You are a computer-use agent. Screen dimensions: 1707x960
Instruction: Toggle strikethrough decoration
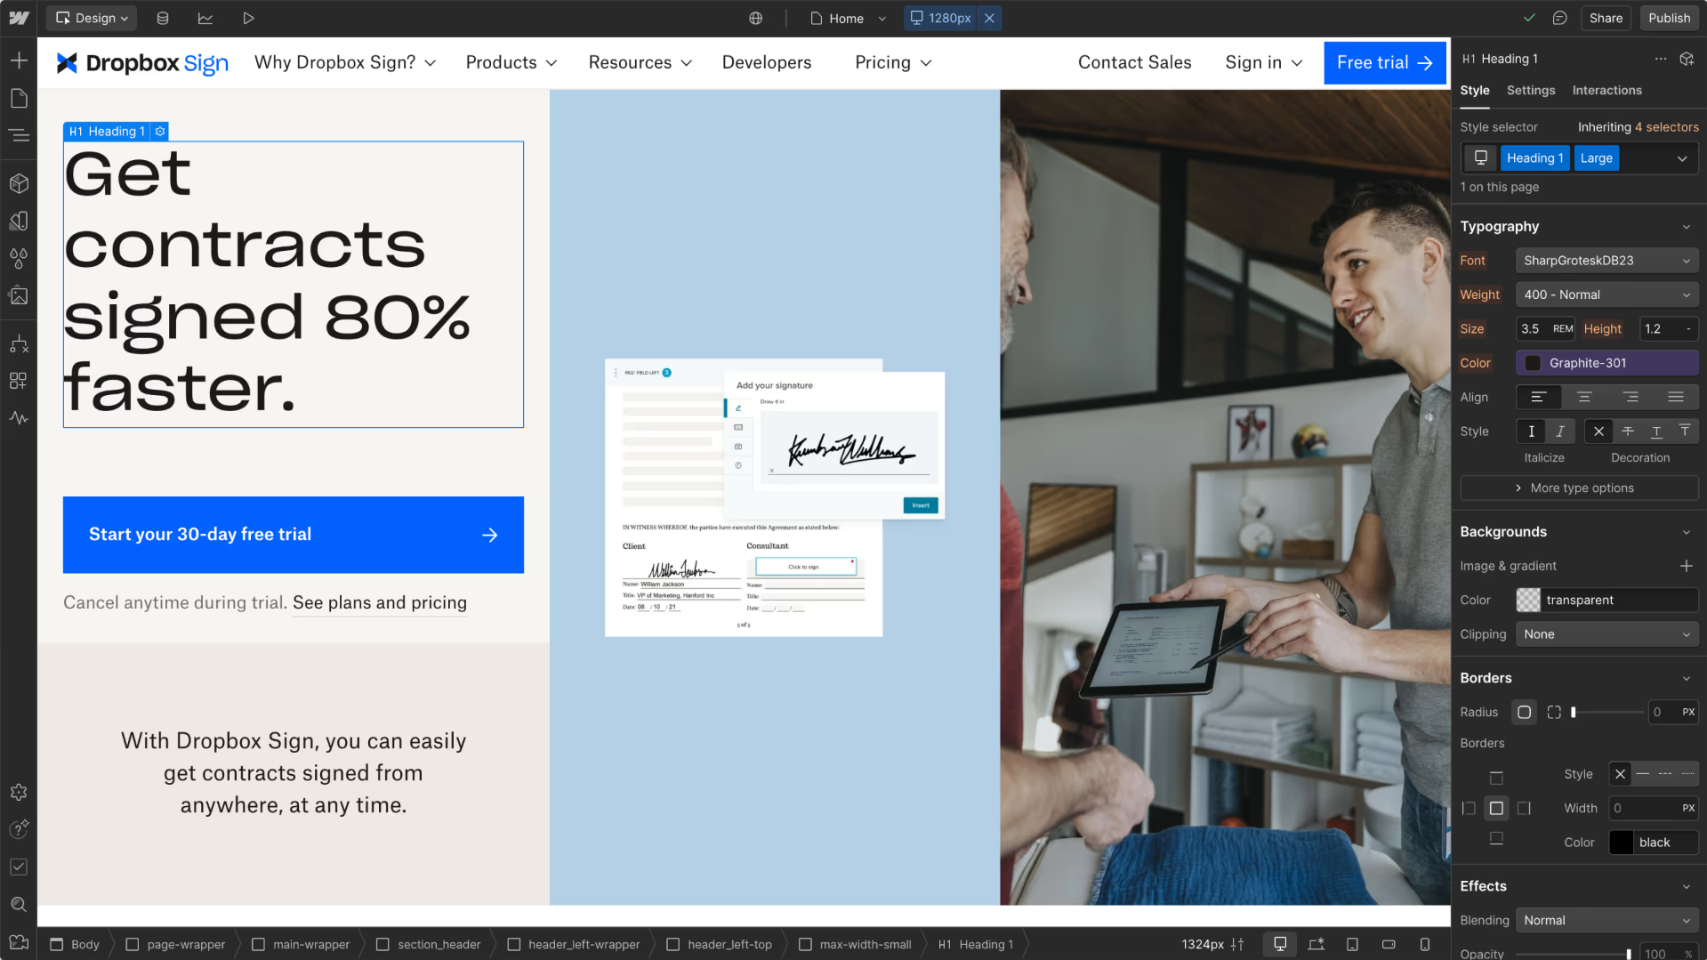pyautogui.click(x=1627, y=432)
